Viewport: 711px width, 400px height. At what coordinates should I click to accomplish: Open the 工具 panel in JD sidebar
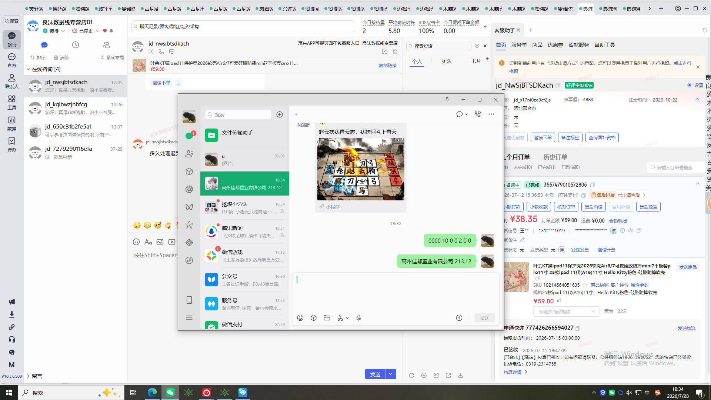pos(12,102)
